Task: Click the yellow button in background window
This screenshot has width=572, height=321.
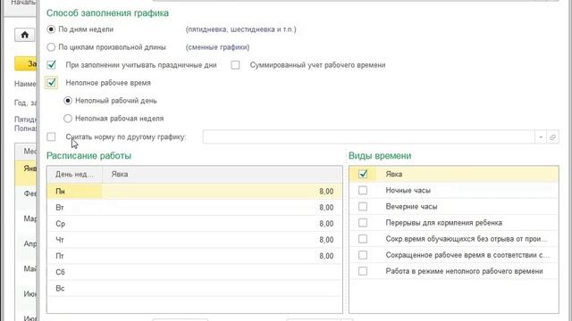Action: 26,63
